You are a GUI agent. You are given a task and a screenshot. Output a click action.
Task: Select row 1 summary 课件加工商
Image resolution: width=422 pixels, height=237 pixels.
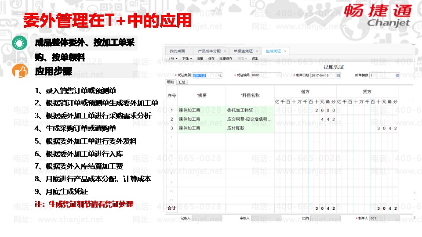pos(201,110)
